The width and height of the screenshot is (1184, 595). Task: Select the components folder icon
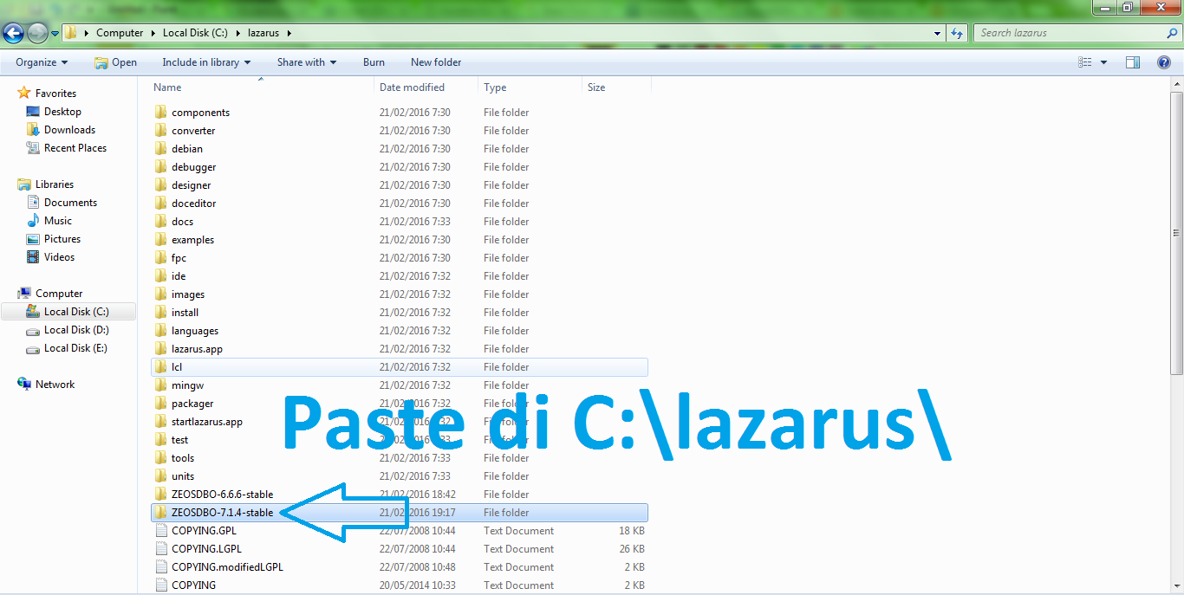pos(160,112)
